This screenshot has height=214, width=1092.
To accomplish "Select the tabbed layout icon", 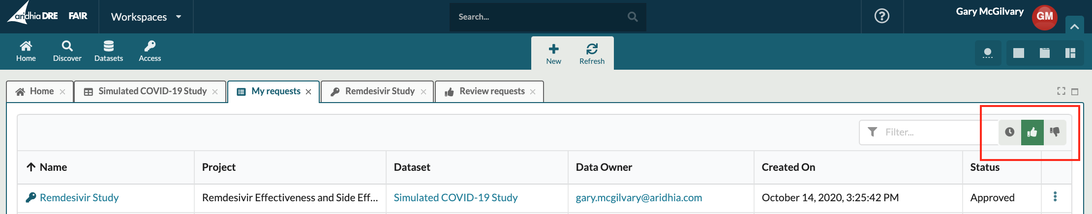I will click(1045, 53).
